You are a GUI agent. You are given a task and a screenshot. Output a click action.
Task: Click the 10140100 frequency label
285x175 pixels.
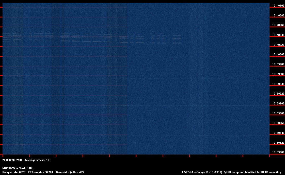point(278,6)
